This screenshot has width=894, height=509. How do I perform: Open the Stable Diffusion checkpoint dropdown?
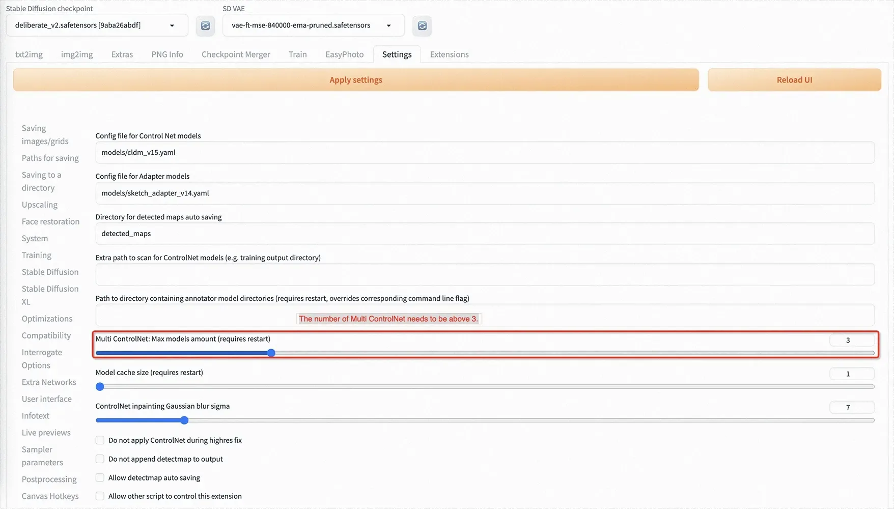pyautogui.click(x=97, y=25)
